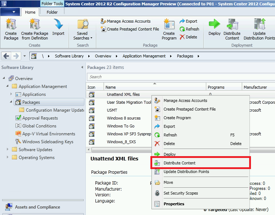Expand the Applications tree node
The image size is (275, 215).
pos(11,94)
